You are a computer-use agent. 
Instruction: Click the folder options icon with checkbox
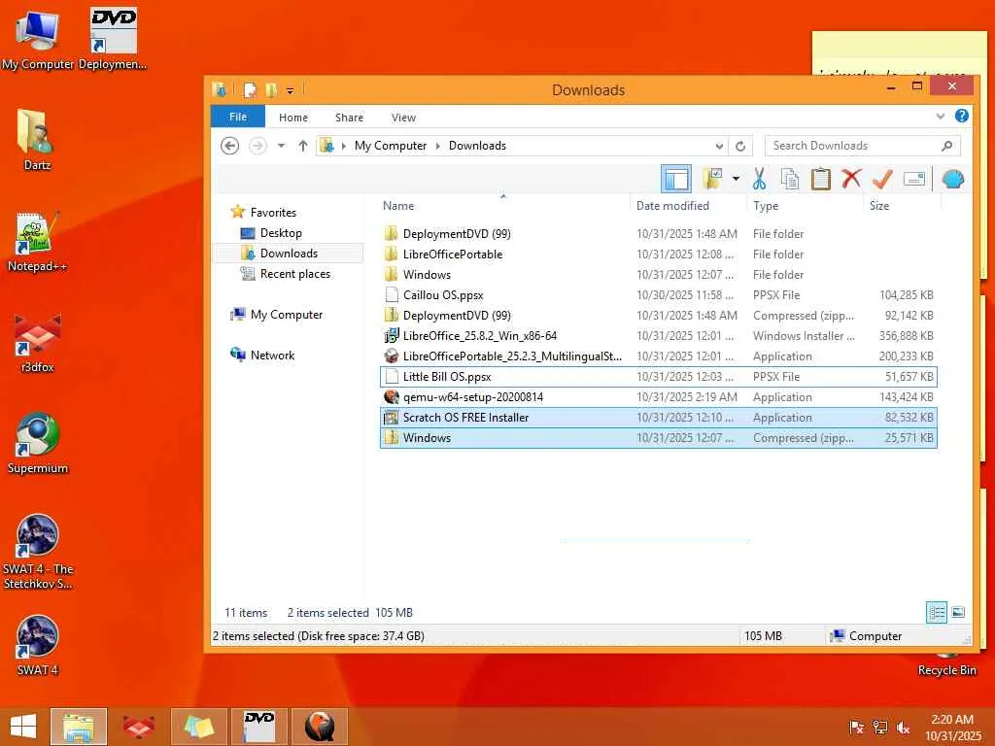(712, 179)
